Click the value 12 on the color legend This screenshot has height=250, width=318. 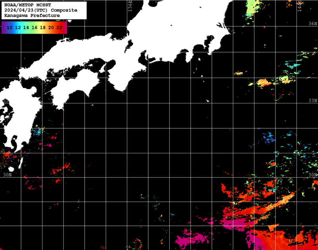pos(18,27)
